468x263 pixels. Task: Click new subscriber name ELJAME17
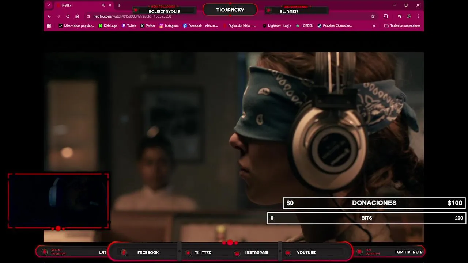(289, 11)
